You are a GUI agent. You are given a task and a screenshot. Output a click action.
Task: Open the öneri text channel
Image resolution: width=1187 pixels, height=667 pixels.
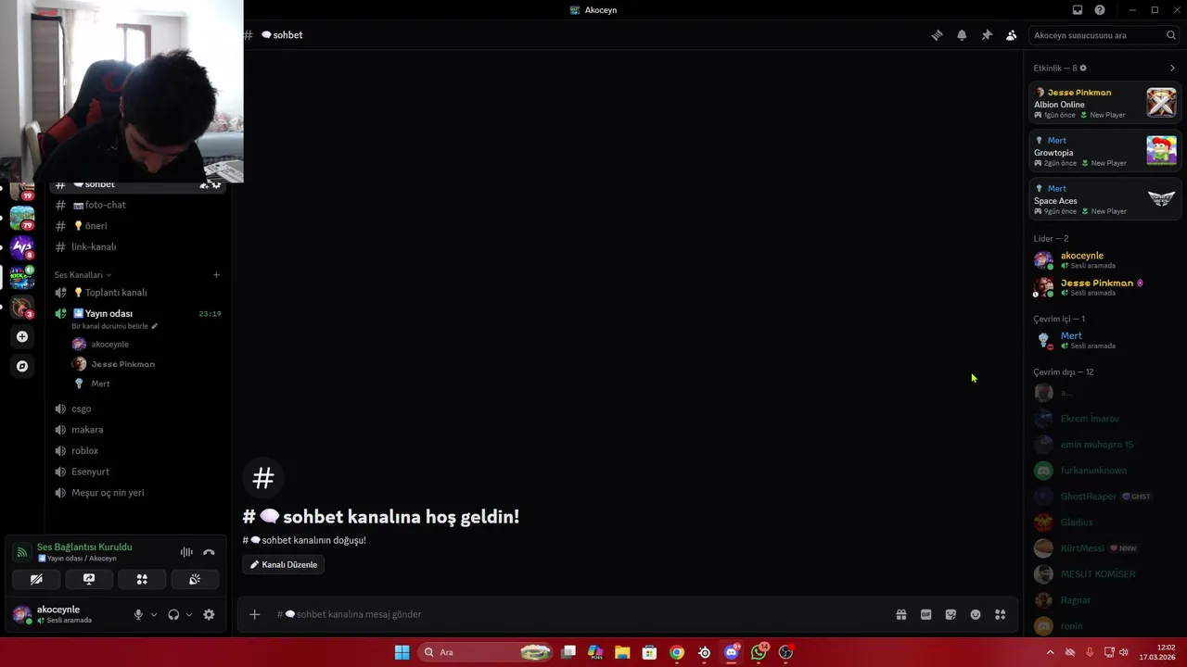click(x=138, y=226)
